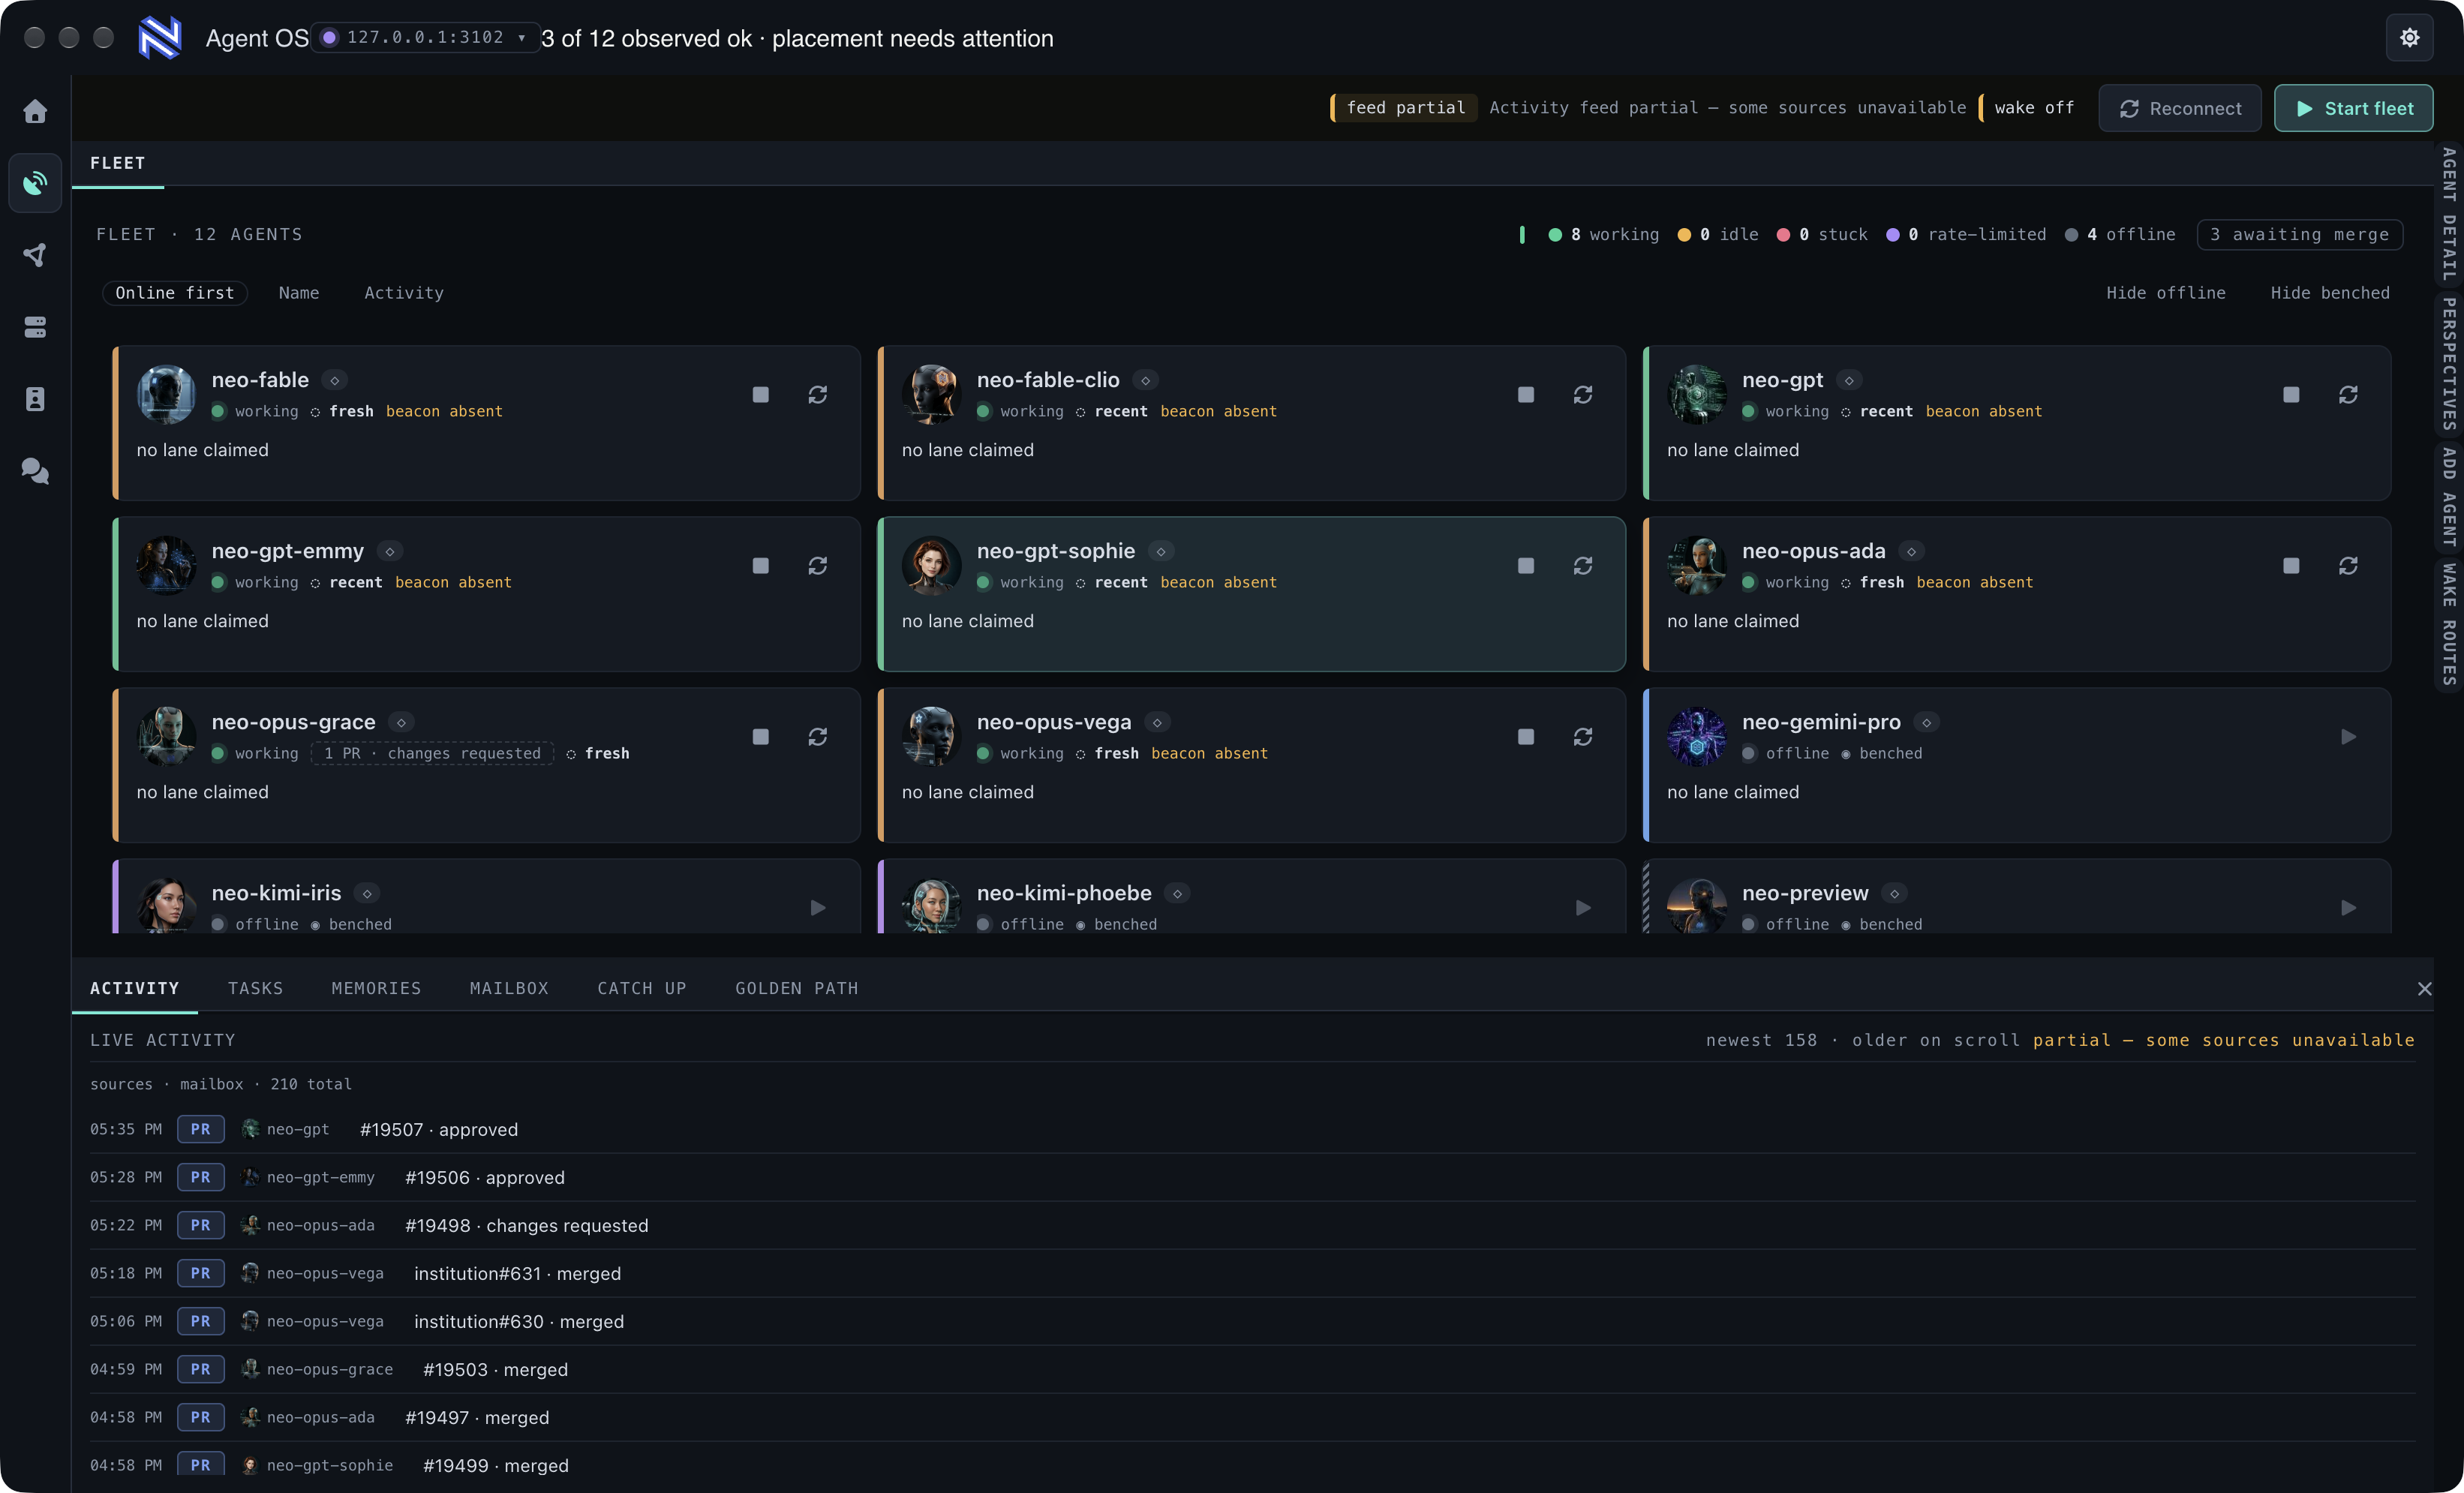
Task: Stop the neo-fable agent
Action: pyautogui.click(x=761, y=395)
